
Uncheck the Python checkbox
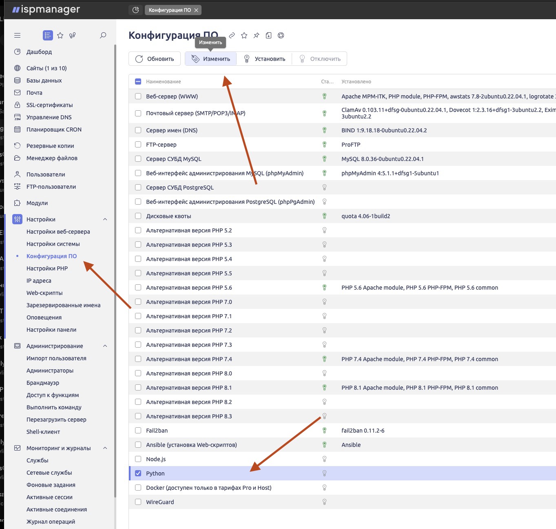pos(138,473)
